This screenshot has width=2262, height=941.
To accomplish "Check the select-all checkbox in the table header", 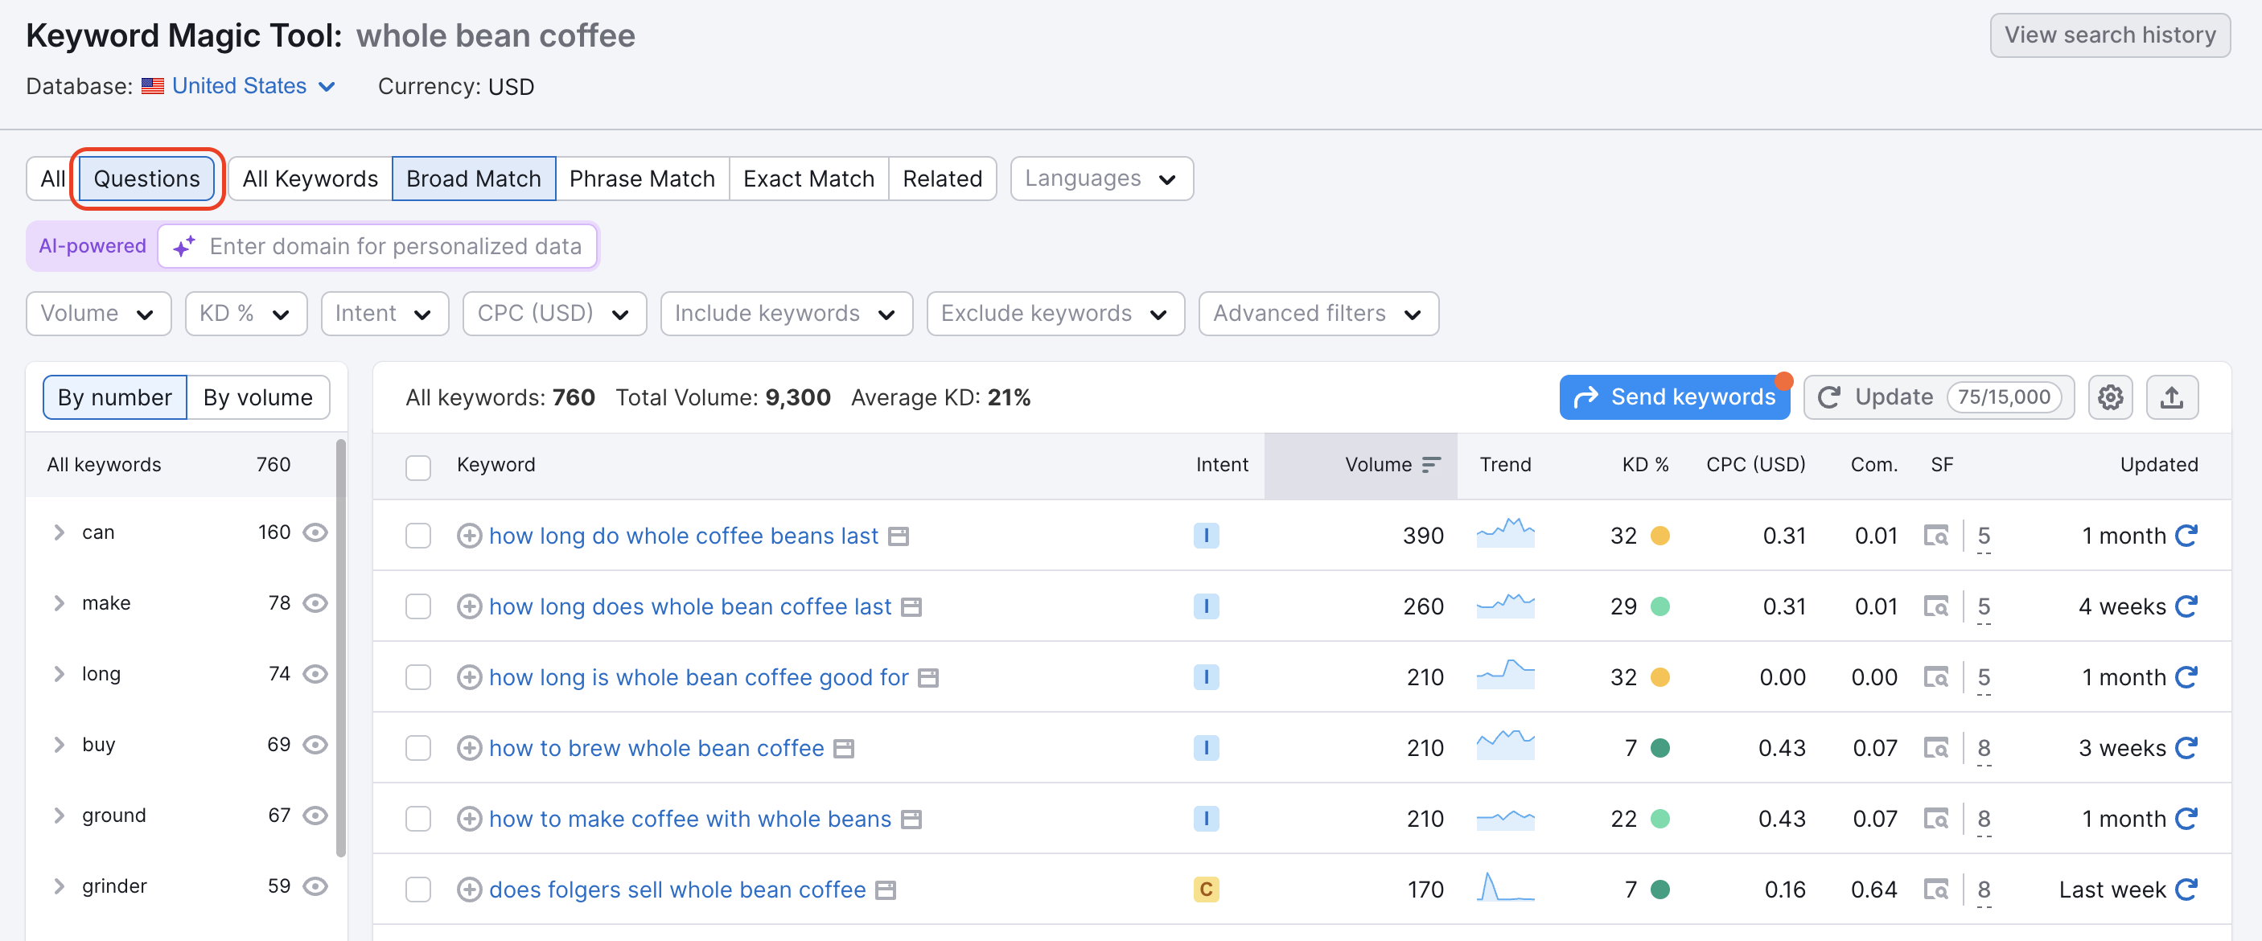I will (418, 467).
